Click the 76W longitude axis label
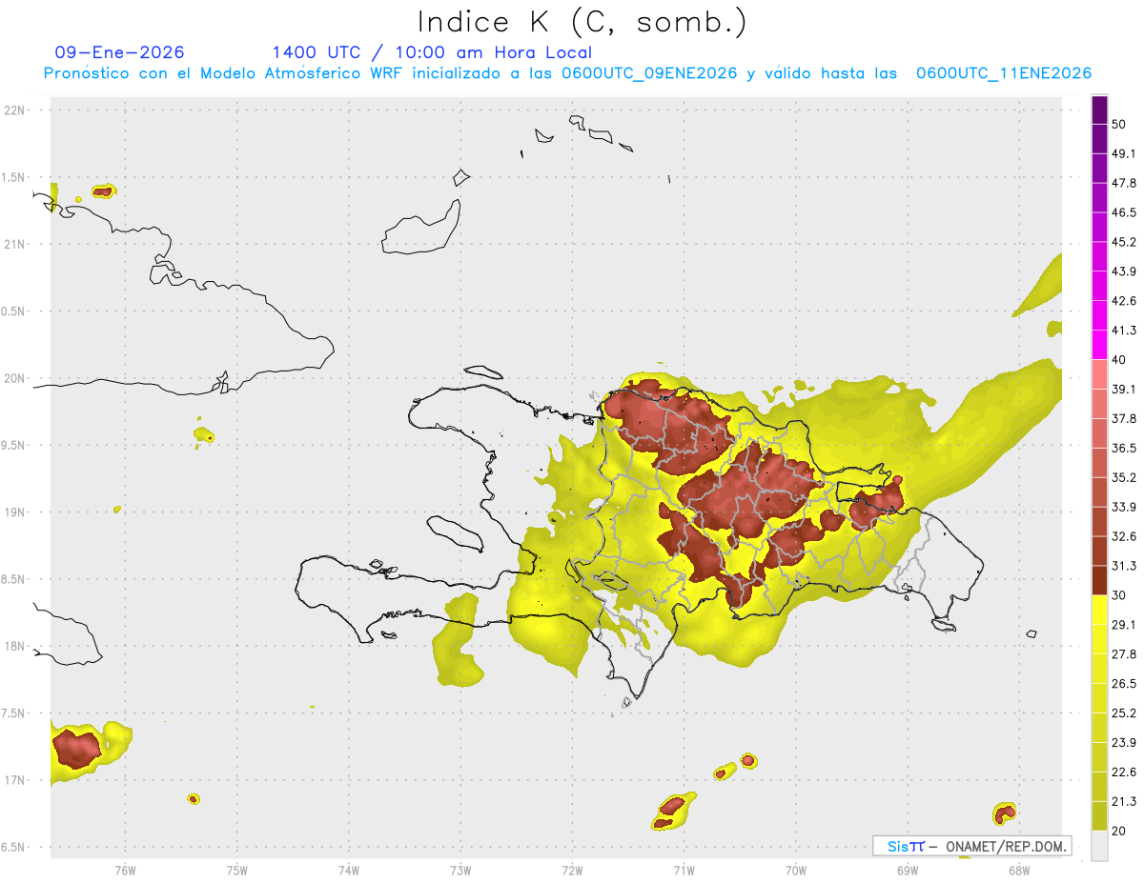The width and height of the screenshot is (1144, 883). coord(125,870)
